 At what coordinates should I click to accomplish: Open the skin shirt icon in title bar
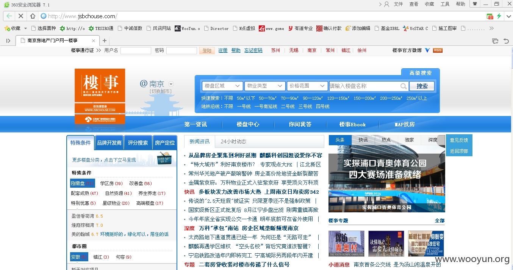tap(474, 4)
